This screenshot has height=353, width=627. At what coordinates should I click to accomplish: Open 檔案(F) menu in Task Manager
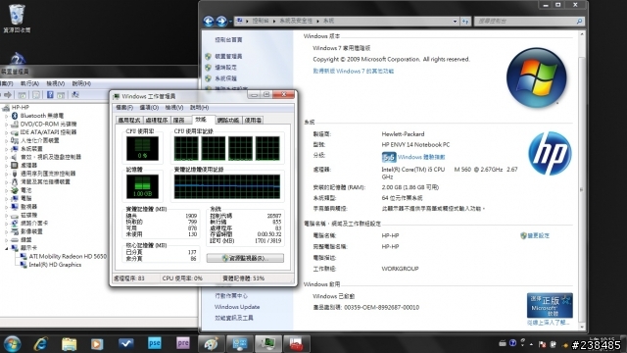tap(124, 108)
